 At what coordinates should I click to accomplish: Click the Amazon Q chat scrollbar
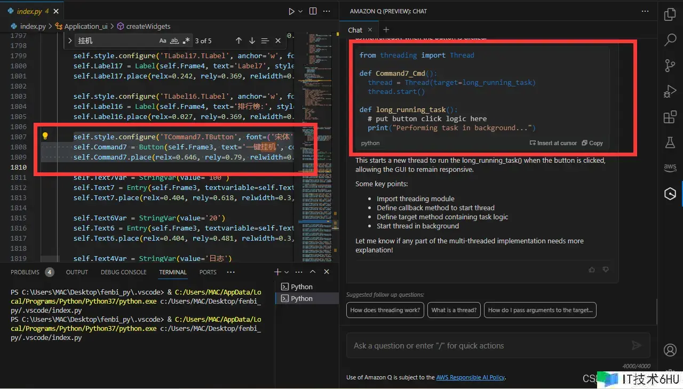[657, 311]
